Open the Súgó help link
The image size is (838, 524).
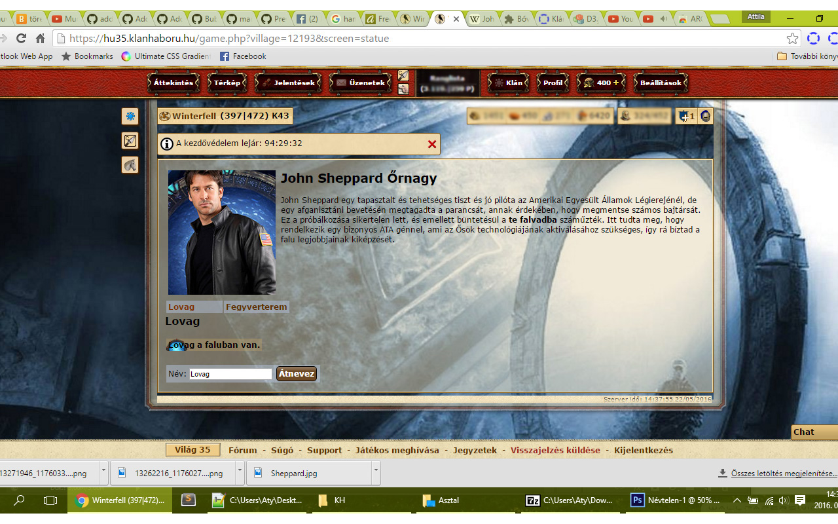point(282,451)
